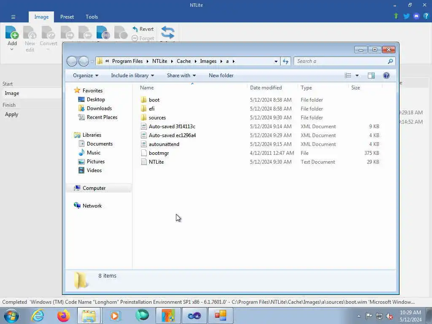Click the Explorer back navigation button
Image resolution: width=432 pixels, height=324 pixels.
click(72, 61)
